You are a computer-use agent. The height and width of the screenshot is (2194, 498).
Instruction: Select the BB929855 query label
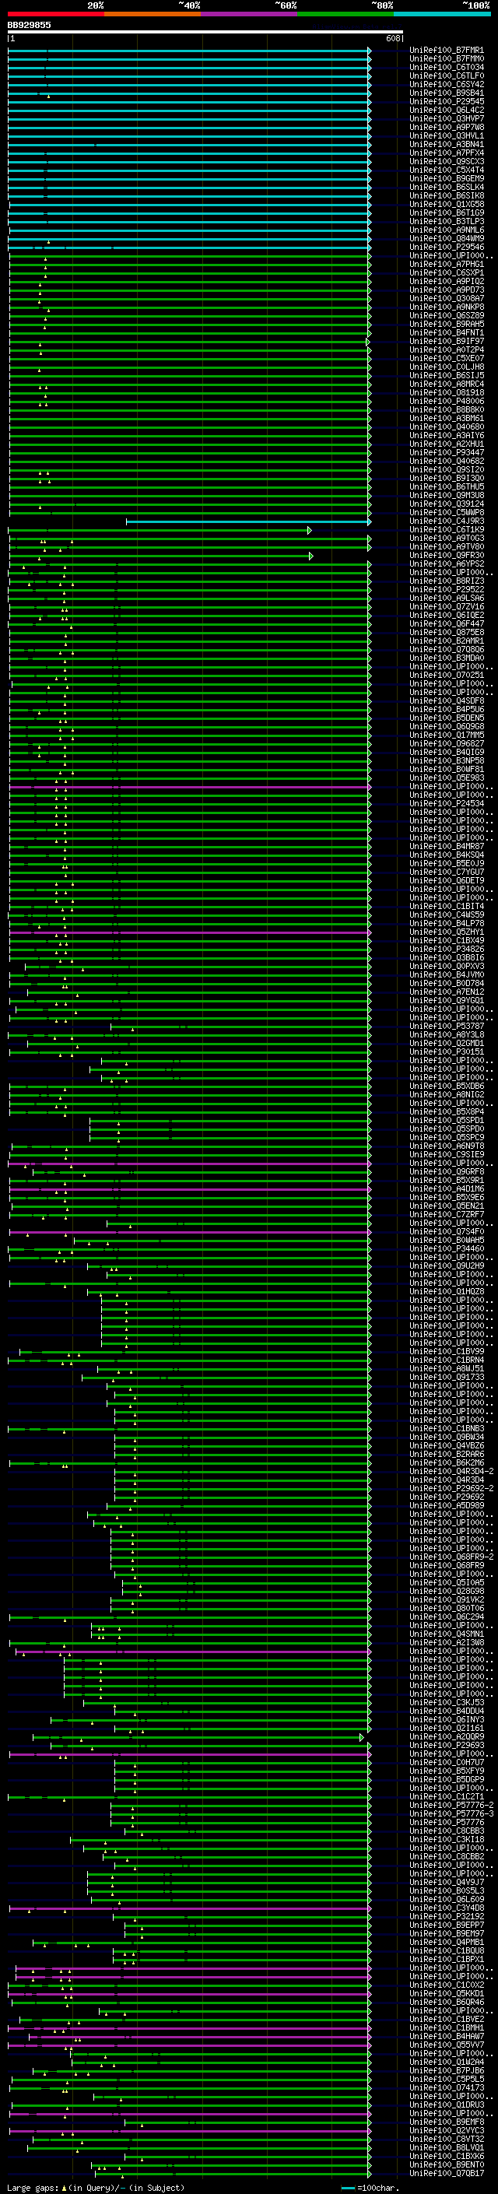29,25
